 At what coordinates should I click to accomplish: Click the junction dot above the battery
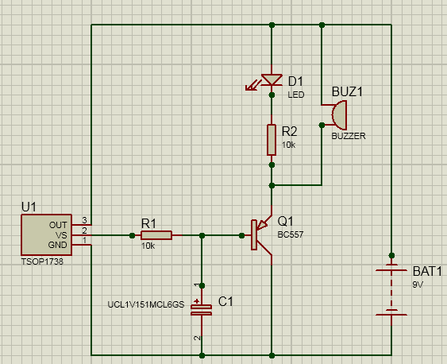(391, 255)
